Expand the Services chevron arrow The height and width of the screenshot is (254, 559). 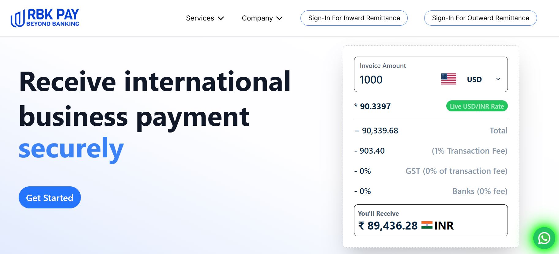pyautogui.click(x=221, y=18)
